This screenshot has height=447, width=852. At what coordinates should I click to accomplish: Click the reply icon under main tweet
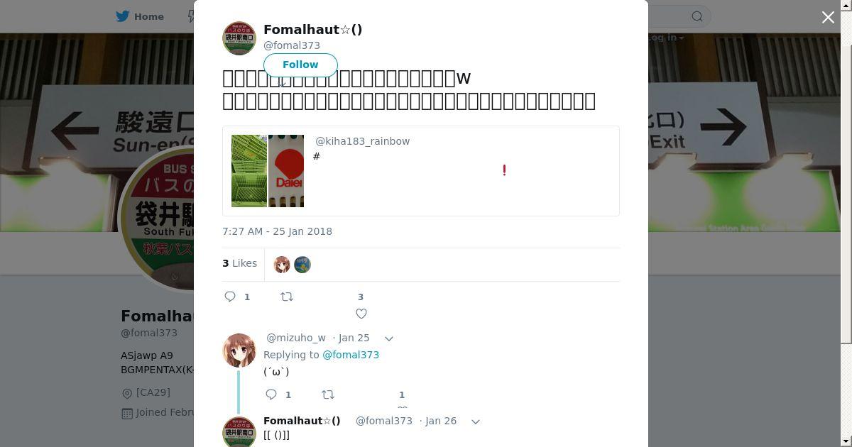[x=230, y=297]
